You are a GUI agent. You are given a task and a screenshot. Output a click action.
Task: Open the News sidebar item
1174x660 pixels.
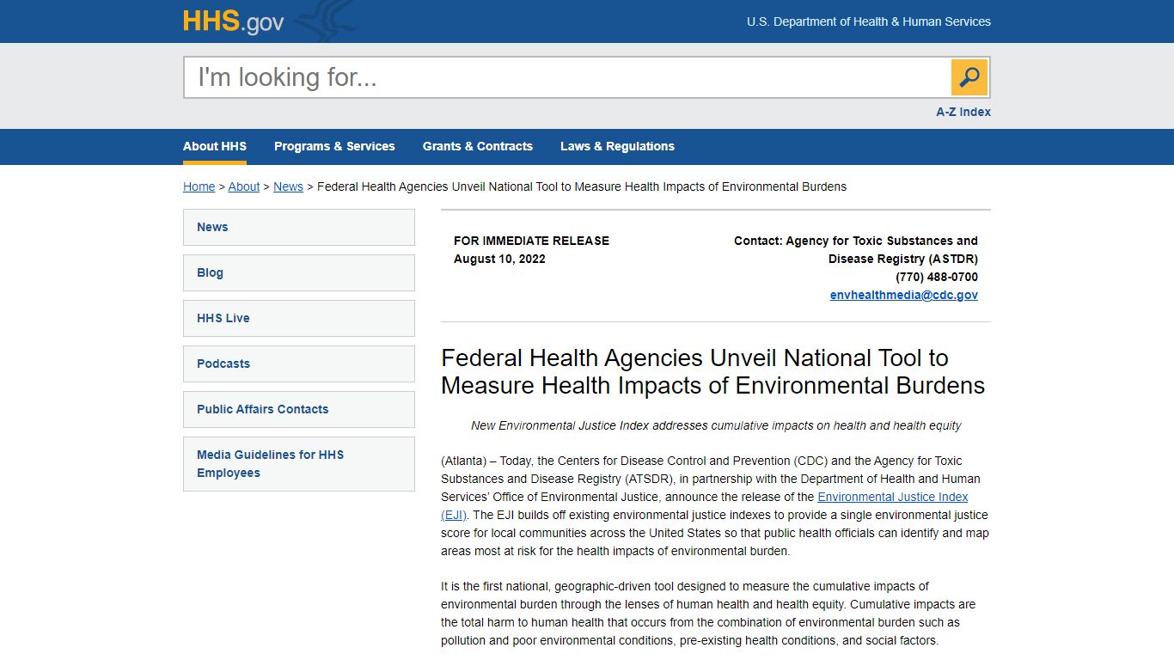299,227
